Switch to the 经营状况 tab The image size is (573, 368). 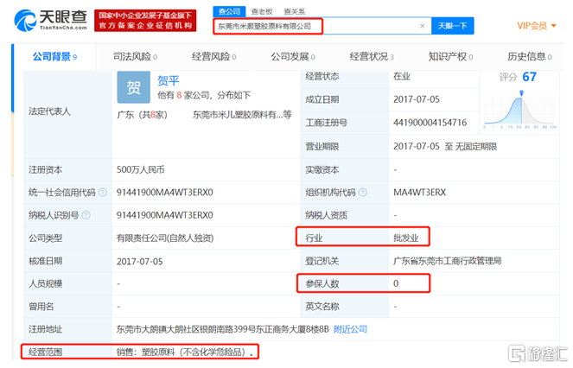372,57
